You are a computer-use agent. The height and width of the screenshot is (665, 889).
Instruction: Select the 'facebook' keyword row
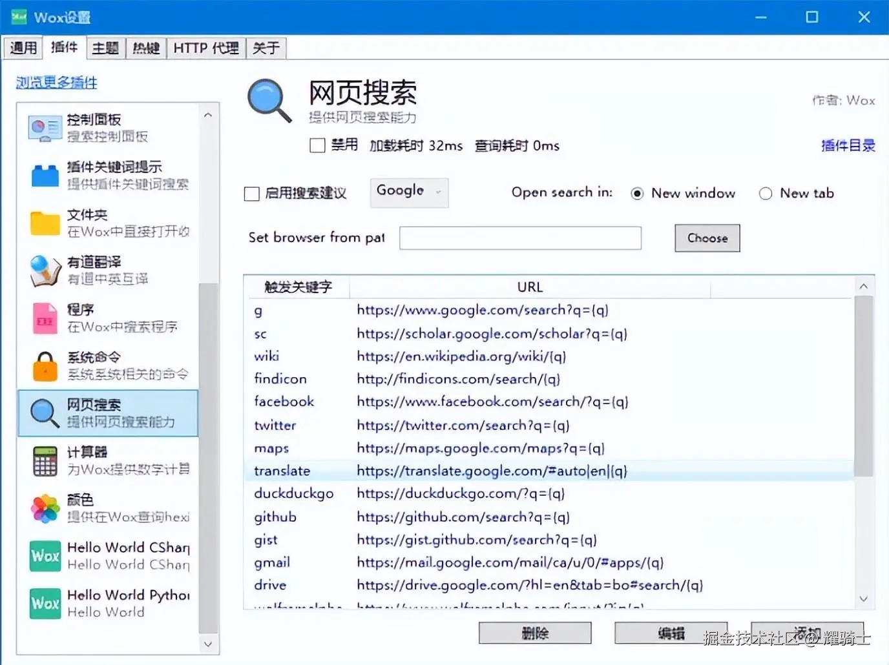click(549, 402)
